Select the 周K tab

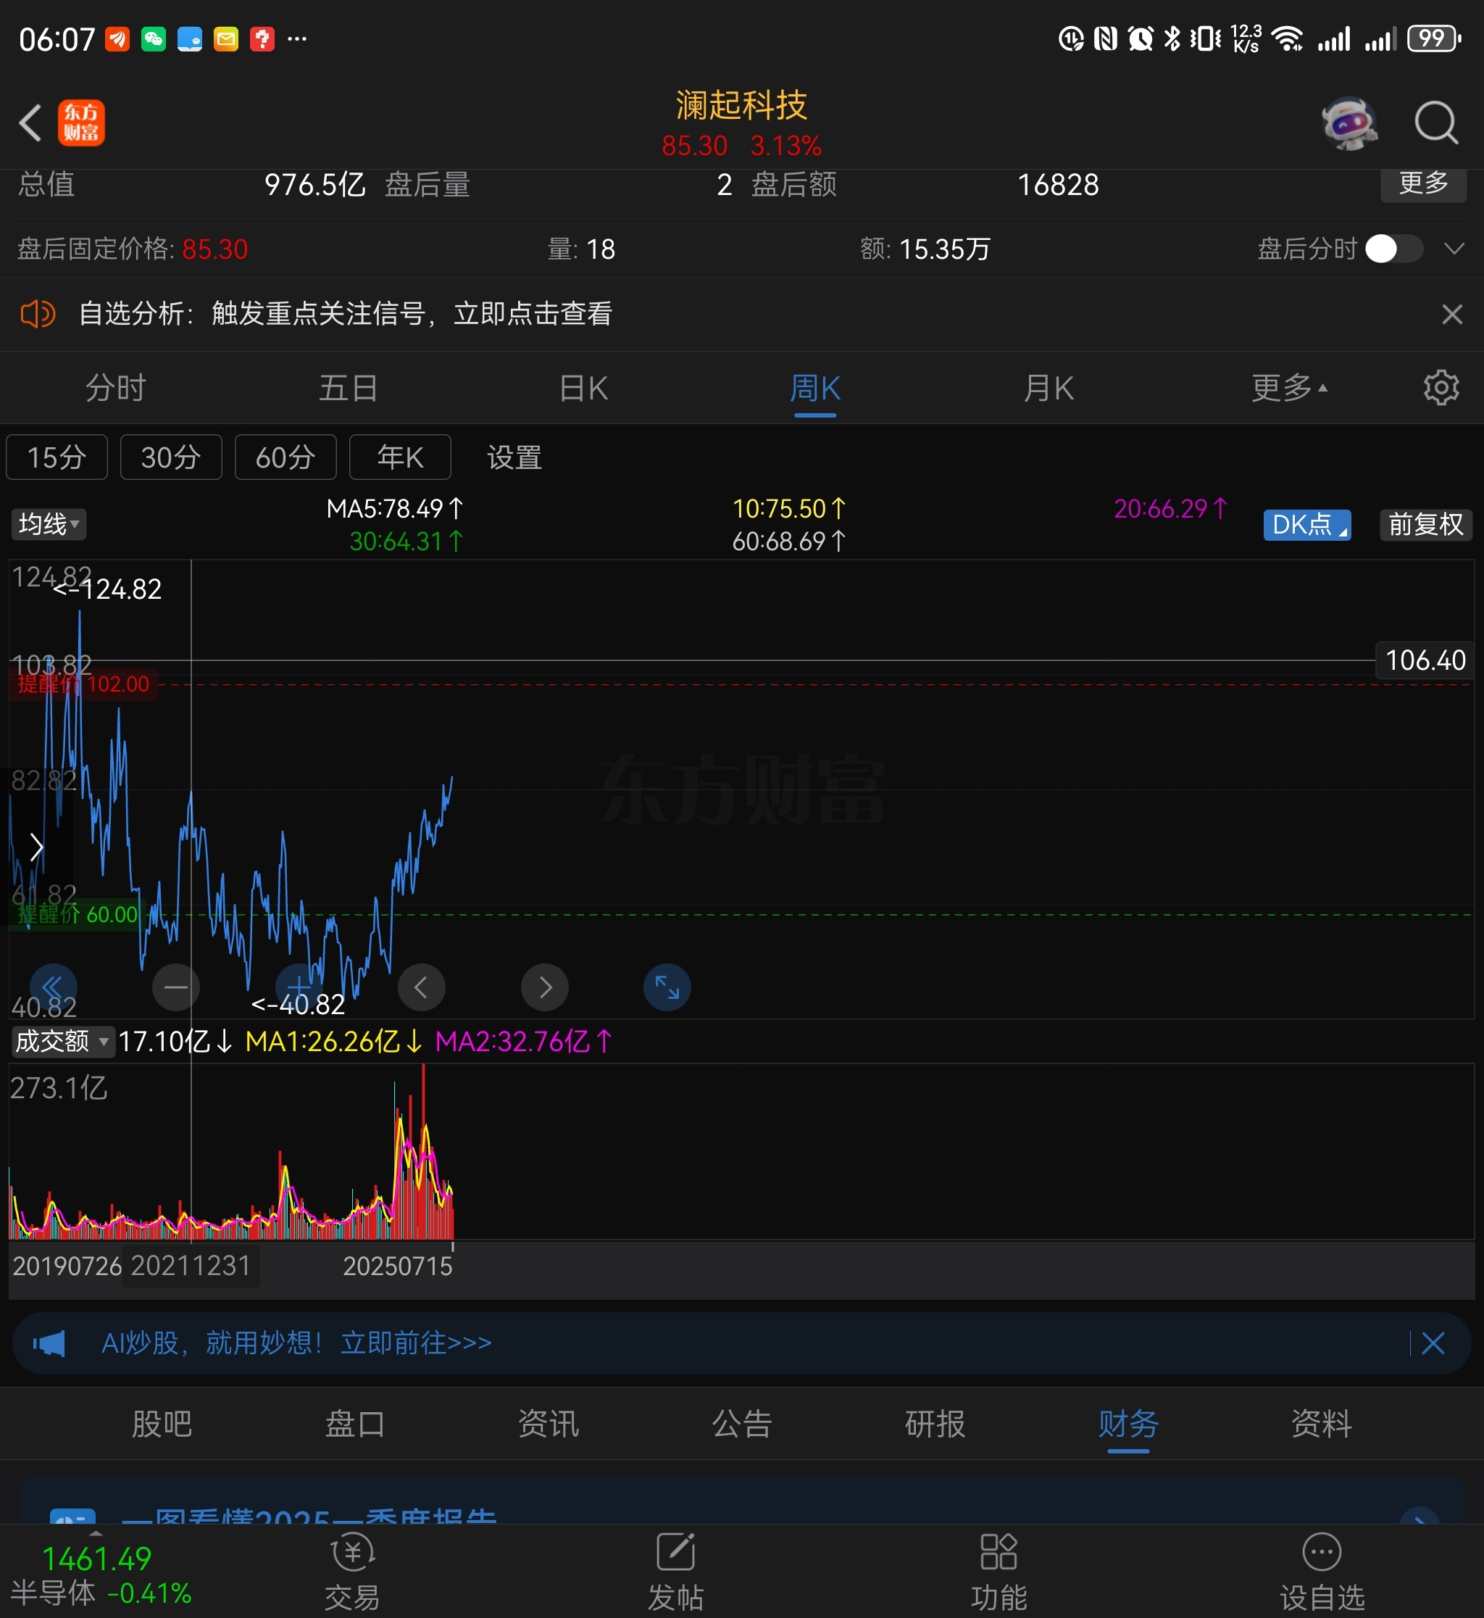(x=815, y=388)
